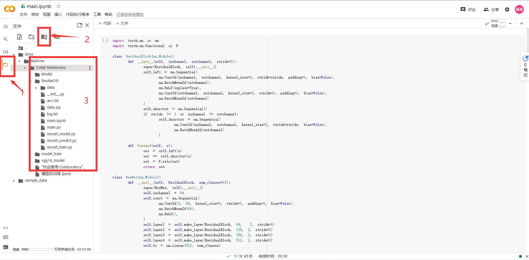Click the unmount Google Drive icon
529x260 pixels.
click(44, 37)
